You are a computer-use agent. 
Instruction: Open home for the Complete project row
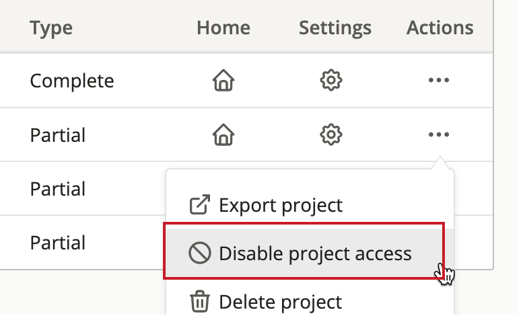pyautogui.click(x=223, y=80)
